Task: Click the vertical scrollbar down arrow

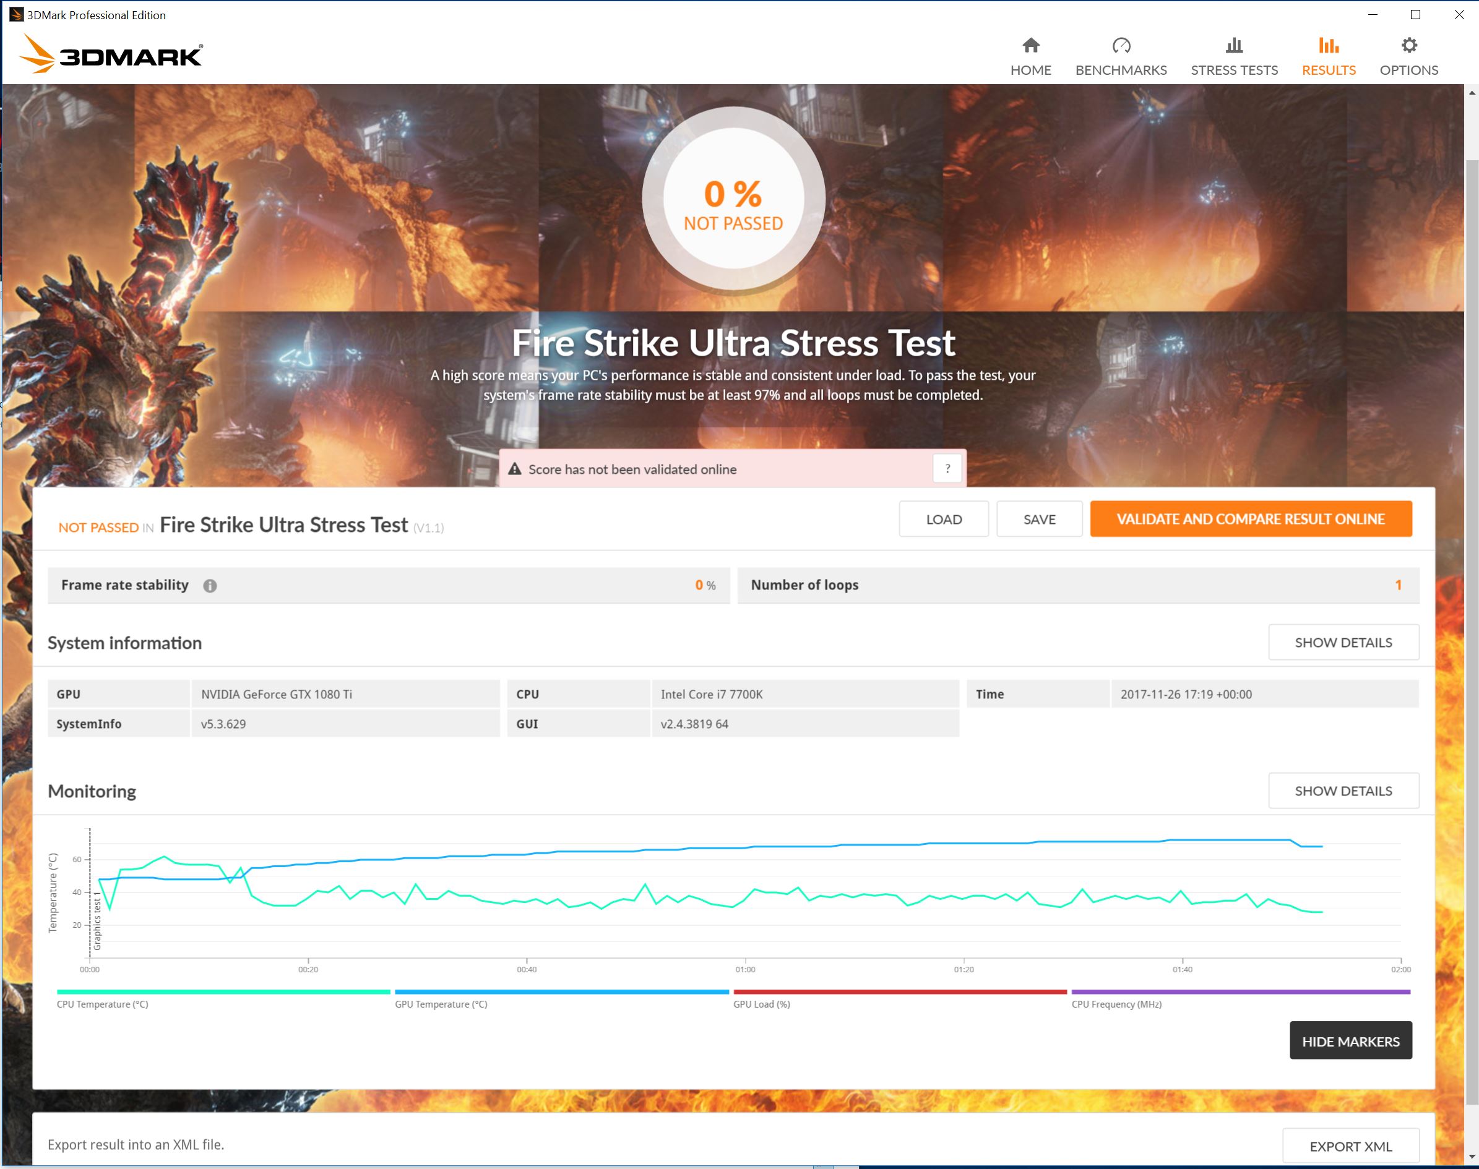Action: pos(1472,1157)
